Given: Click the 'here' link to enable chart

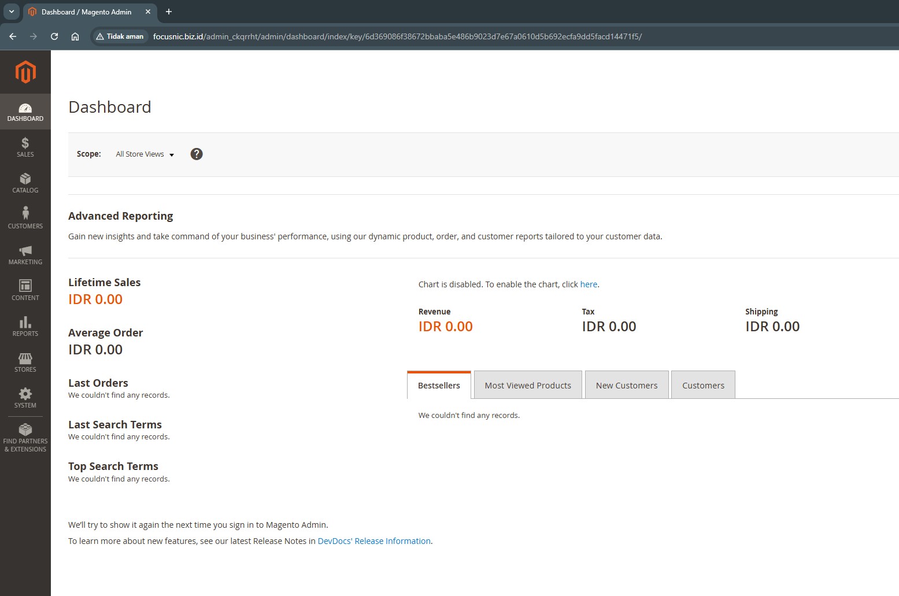Looking at the screenshot, I should [589, 284].
